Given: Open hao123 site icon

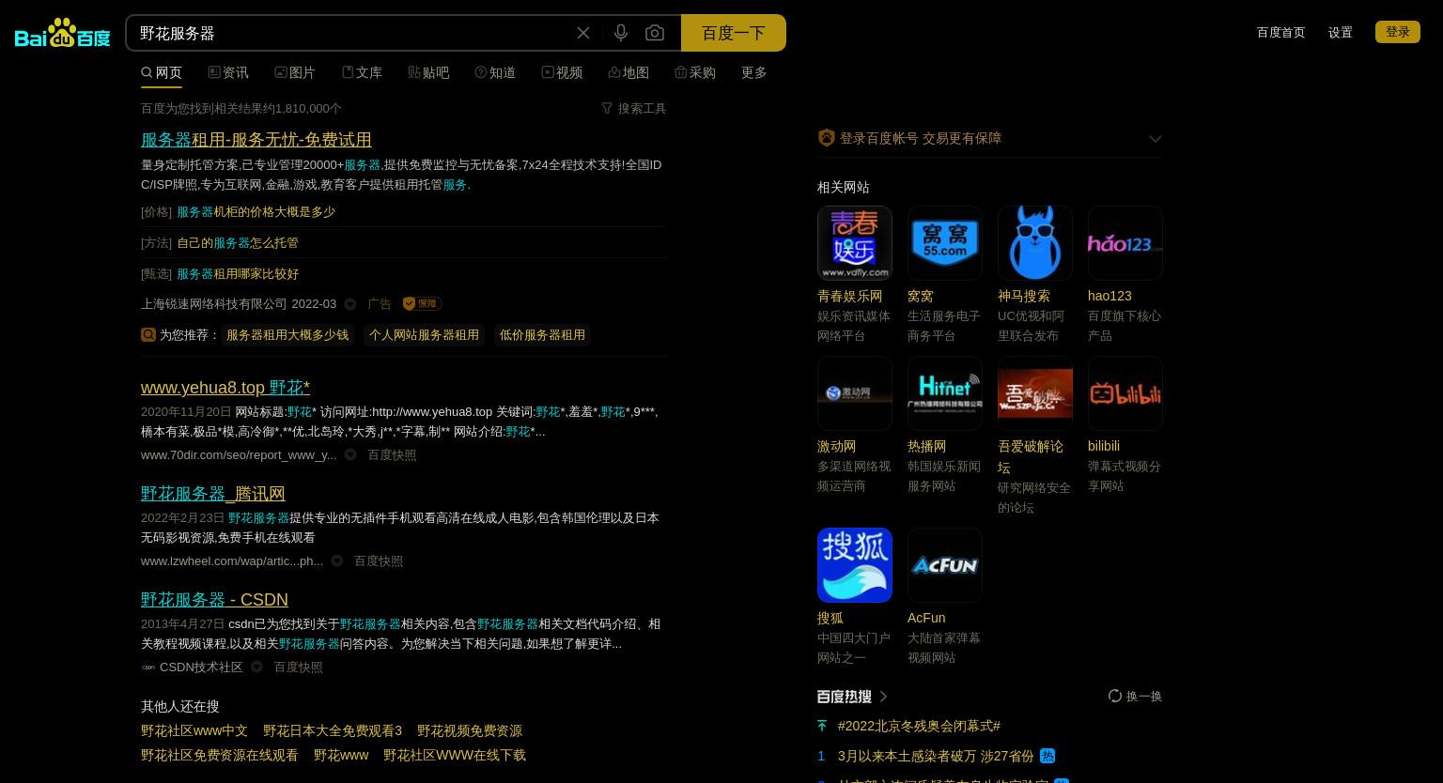Looking at the screenshot, I should point(1125,243).
